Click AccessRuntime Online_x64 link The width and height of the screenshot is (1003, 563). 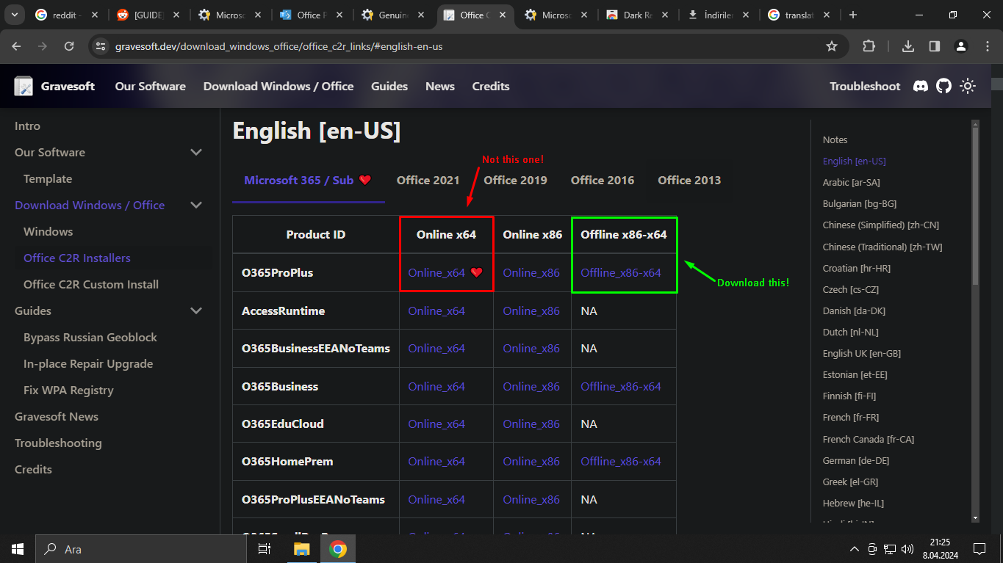436,310
